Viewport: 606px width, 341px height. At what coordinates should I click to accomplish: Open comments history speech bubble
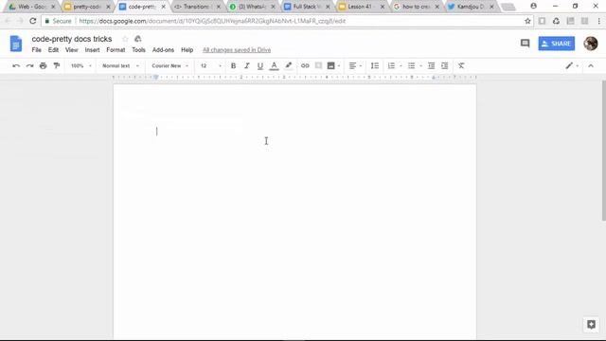click(x=525, y=44)
